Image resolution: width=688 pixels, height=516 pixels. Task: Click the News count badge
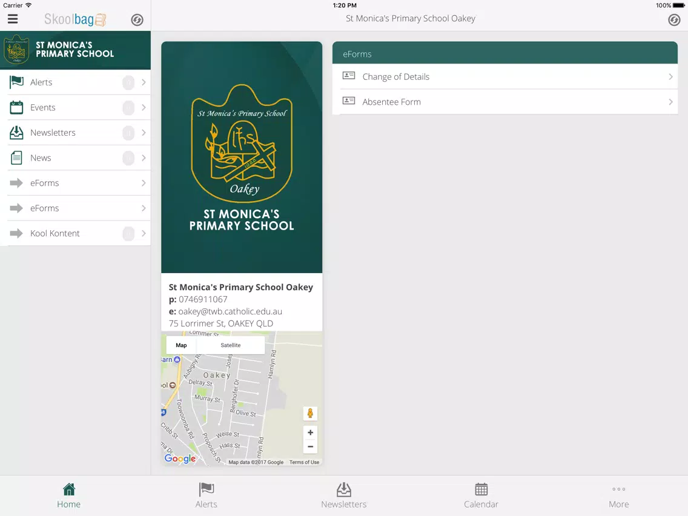(x=128, y=157)
